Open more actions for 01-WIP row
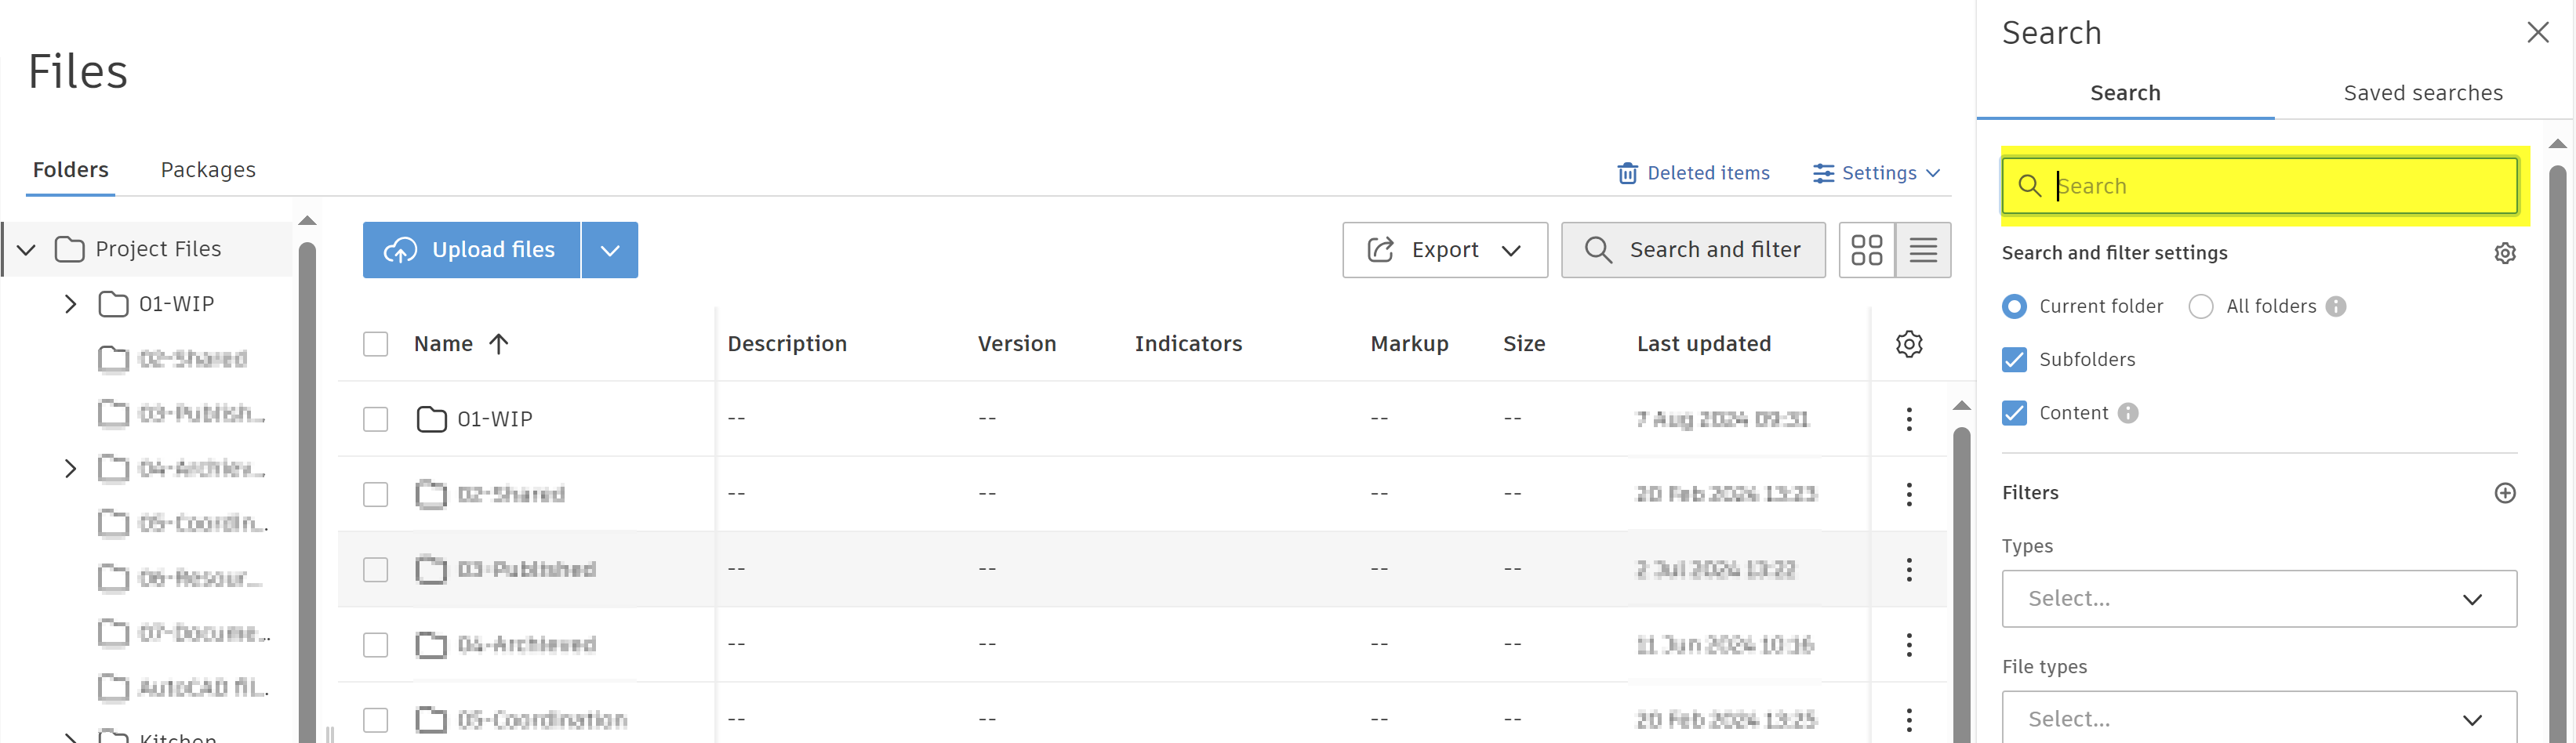 1909,419
